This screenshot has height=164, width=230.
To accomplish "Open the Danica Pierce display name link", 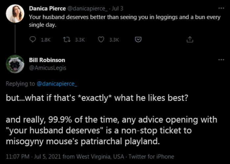I will tap(47, 8).
